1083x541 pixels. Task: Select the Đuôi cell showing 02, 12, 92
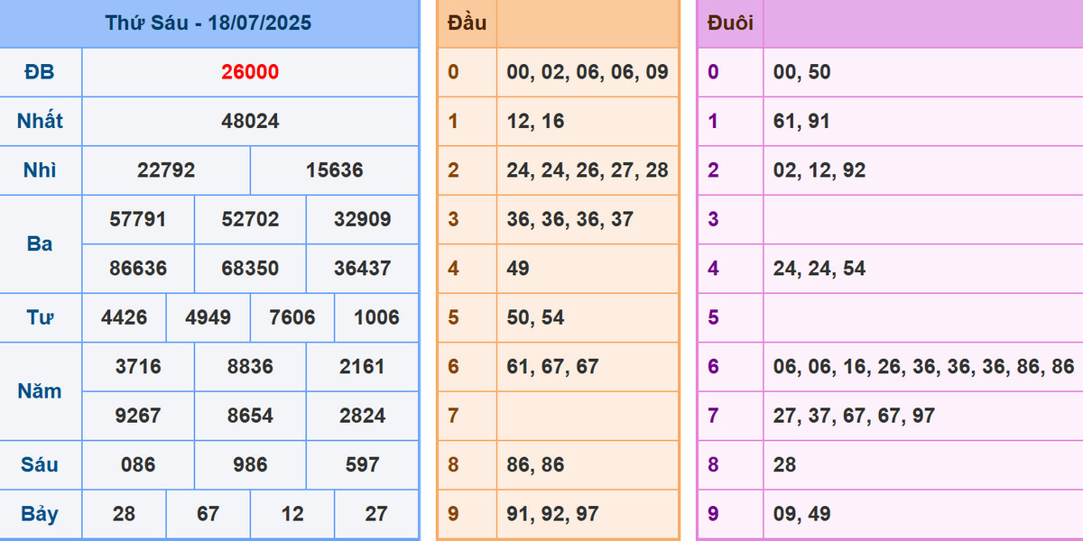click(x=819, y=170)
